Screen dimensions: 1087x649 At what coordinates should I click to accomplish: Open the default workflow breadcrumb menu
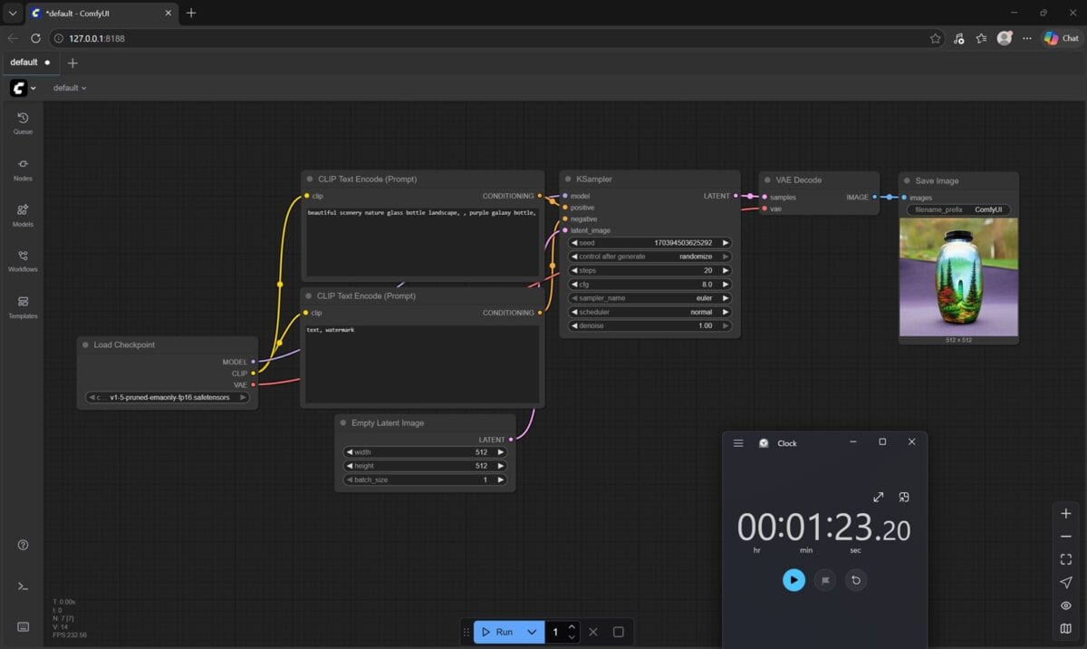70,88
